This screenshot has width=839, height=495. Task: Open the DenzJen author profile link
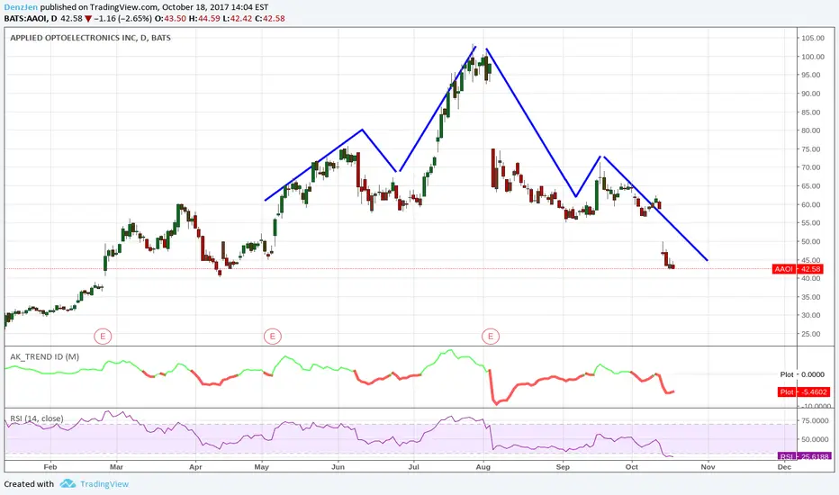pyautogui.click(x=21, y=7)
